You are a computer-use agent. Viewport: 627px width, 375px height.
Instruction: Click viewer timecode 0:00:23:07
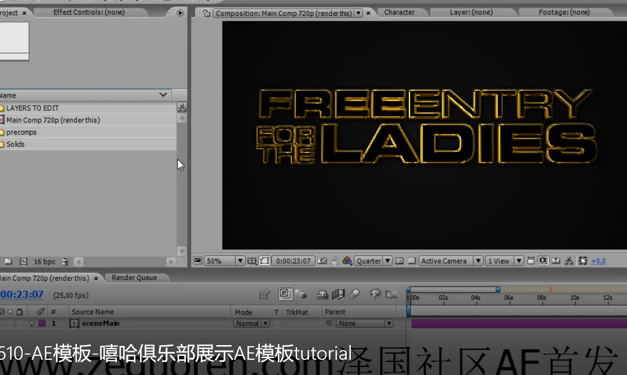tap(294, 261)
